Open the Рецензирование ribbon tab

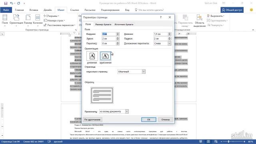(110, 10)
